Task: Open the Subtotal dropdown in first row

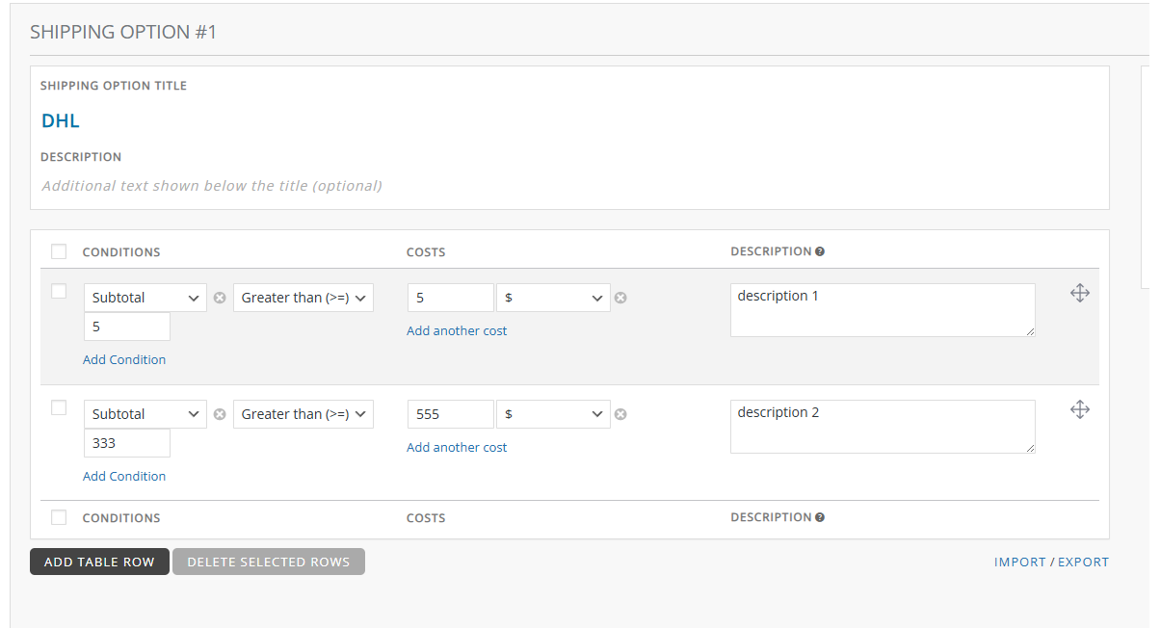Action: click(x=145, y=299)
